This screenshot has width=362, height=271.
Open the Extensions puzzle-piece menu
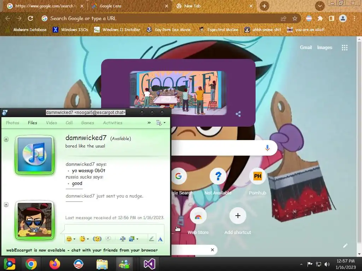click(x=320, y=18)
